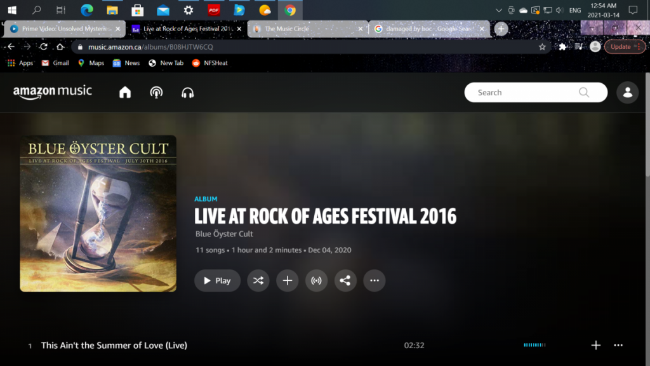
Task: Open the Podcasts antenna icon
Action: (x=156, y=92)
